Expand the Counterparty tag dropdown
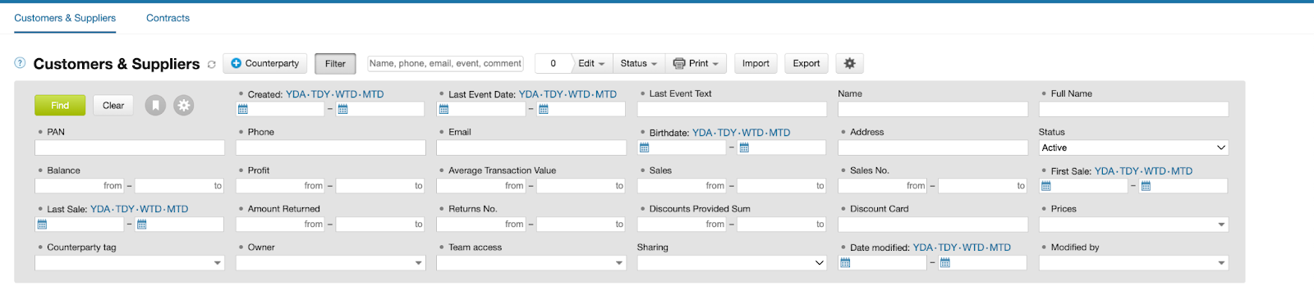 coord(130,263)
